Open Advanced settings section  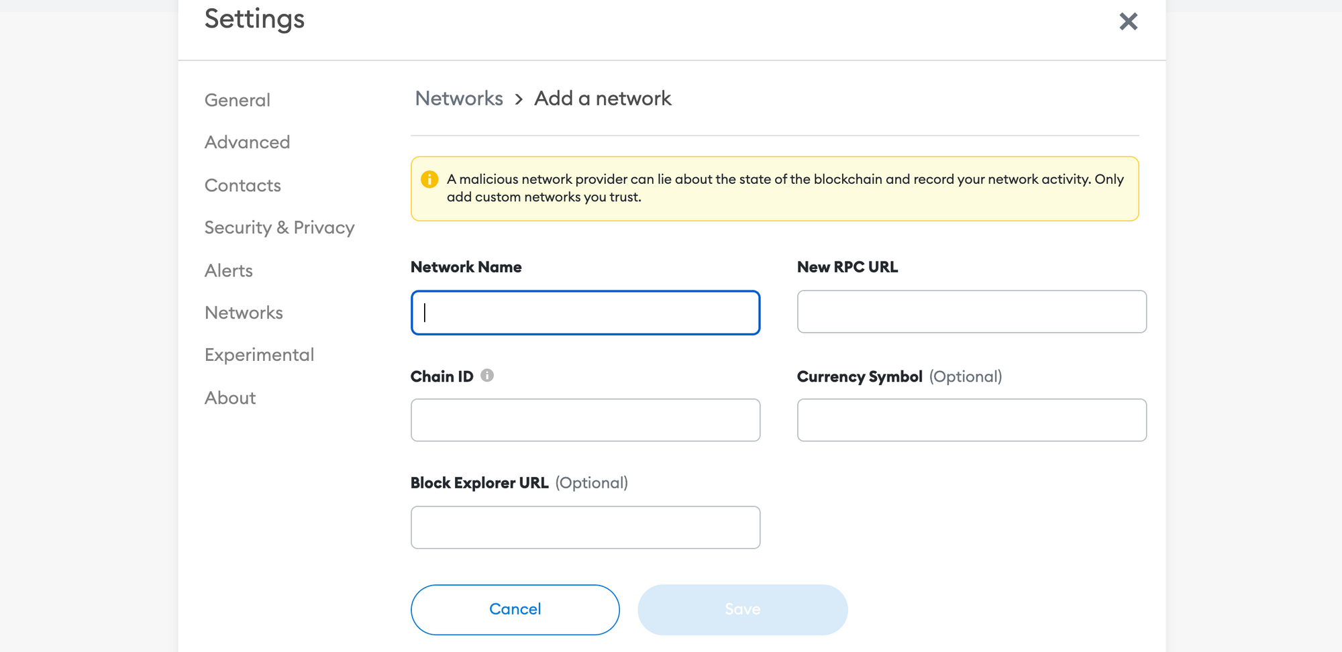(x=247, y=142)
